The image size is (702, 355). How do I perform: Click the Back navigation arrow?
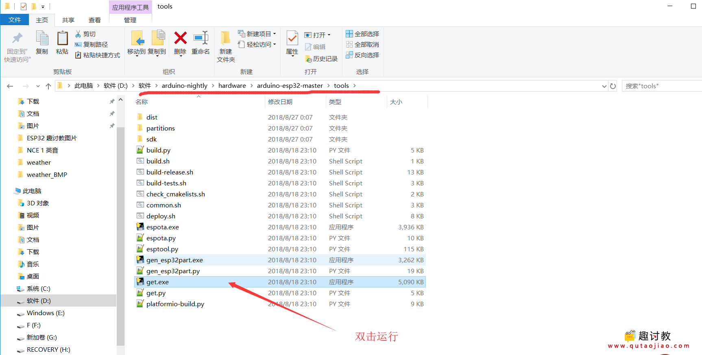tap(10, 86)
